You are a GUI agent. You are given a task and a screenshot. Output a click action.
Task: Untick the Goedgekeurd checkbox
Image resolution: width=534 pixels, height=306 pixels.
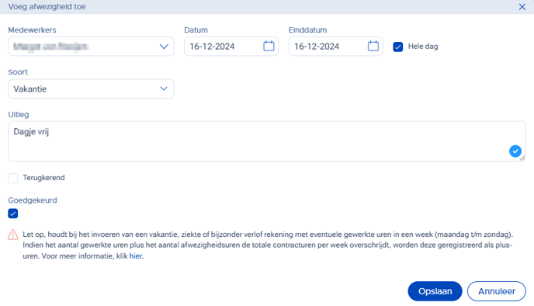pos(13,214)
